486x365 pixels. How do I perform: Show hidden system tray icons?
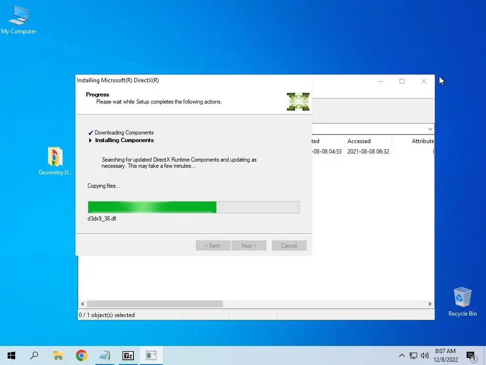402,355
